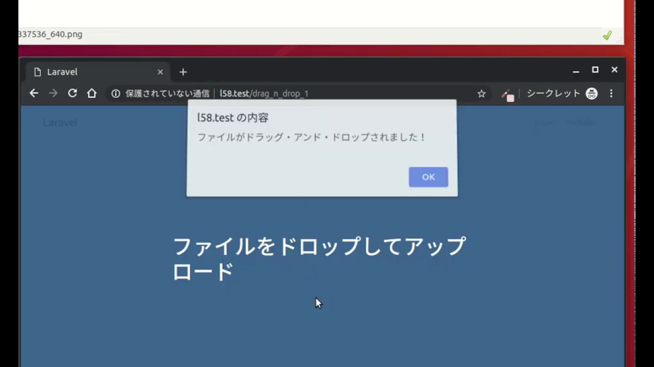
Task: Close the Chrome window with the X
Action: [x=615, y=70]
